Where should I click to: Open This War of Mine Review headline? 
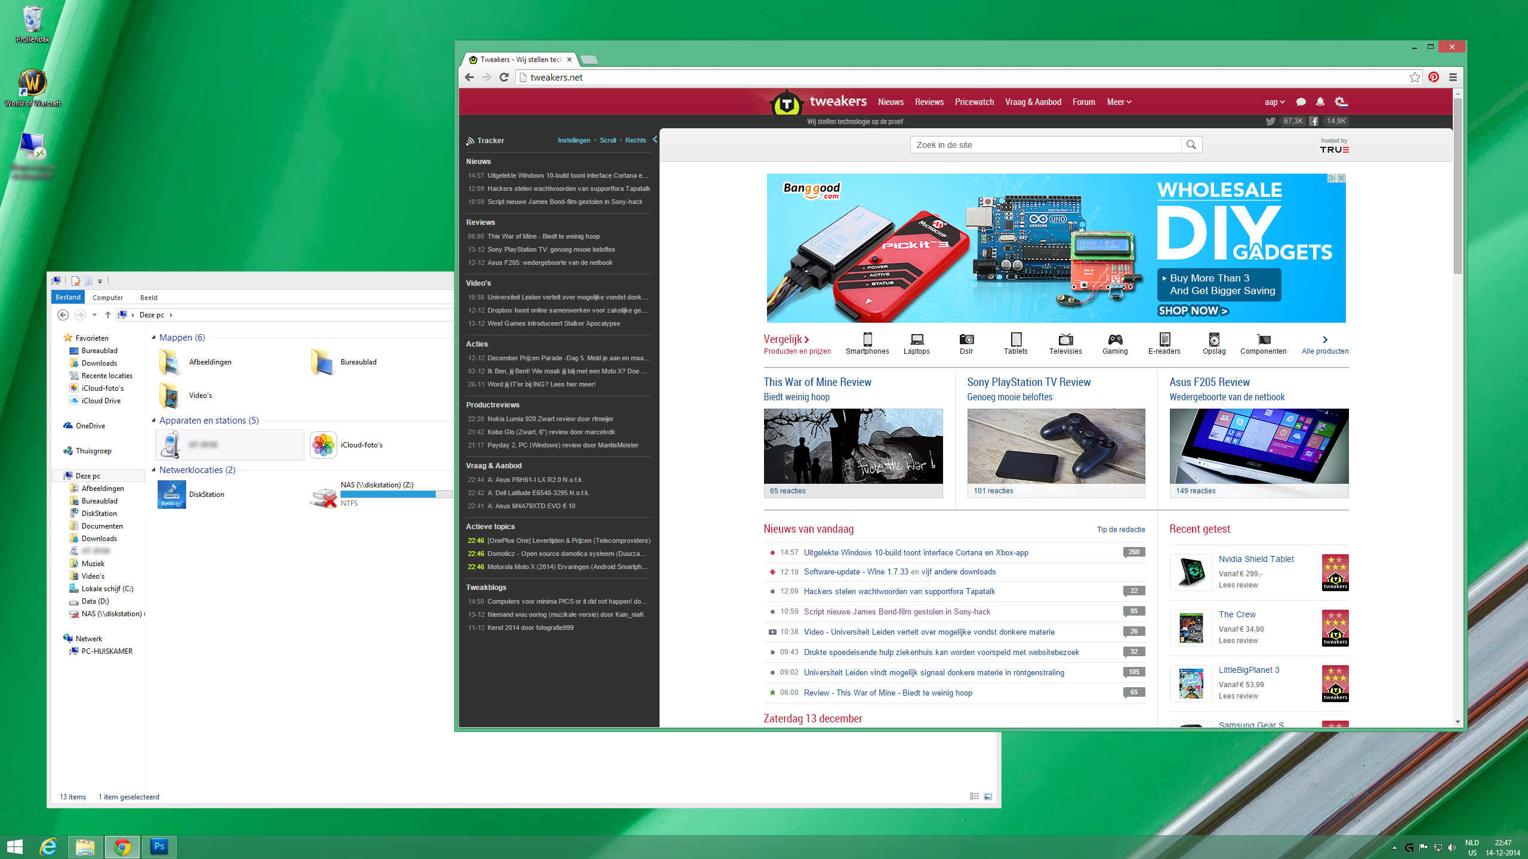817,382
